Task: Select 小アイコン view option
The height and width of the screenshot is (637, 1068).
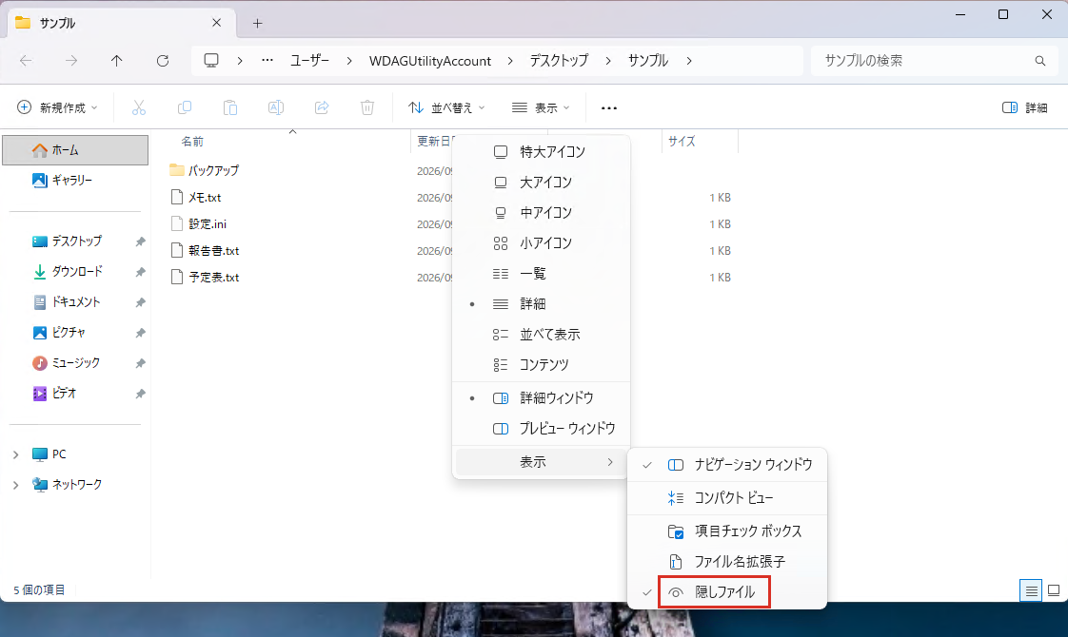Action: (542, 243)
